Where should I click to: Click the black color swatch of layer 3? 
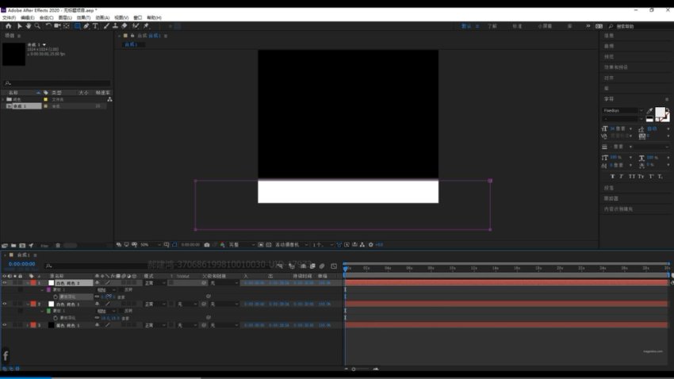pyautogui.click(x=52, y=325)
